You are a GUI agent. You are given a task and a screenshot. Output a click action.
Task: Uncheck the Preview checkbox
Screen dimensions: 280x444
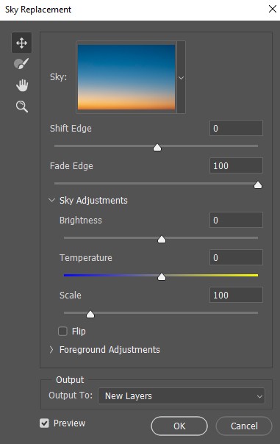44,423
